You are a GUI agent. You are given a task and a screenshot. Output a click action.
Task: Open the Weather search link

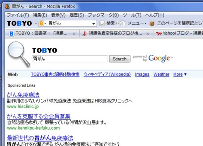click(x=162, y=74)
